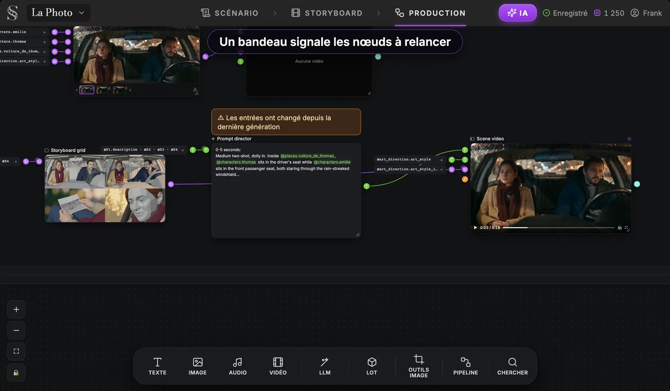The width and height of the screenshot is (670, 391).
Task: Zoom out with the minus button
Action: pyautogui.click(x=16, y=330)
